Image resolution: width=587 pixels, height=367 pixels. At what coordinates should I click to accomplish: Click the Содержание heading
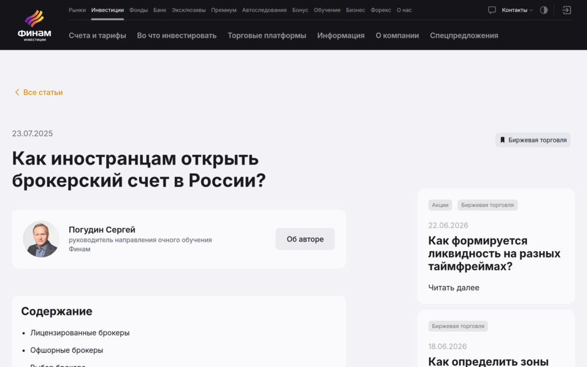point(57,311)
